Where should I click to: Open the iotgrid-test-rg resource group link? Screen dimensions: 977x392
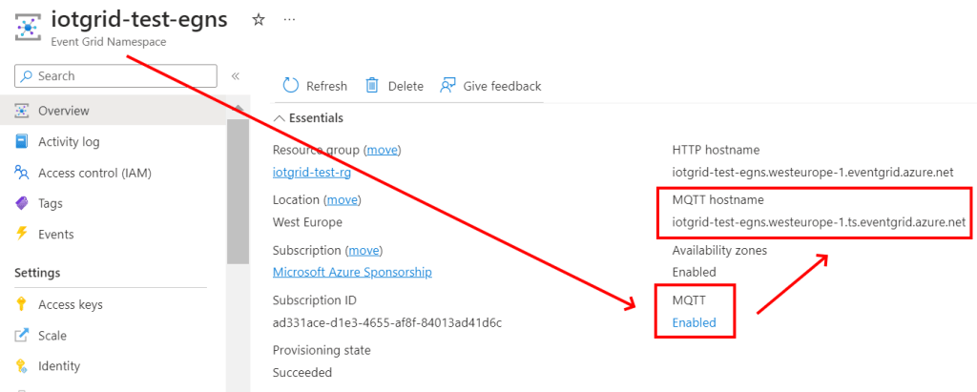[x=312, y=173]
